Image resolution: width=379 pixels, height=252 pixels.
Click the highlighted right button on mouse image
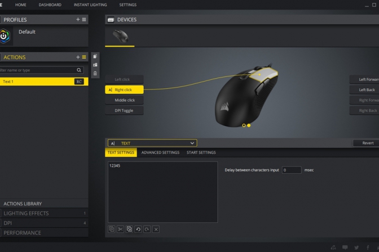tap(265, 74)
